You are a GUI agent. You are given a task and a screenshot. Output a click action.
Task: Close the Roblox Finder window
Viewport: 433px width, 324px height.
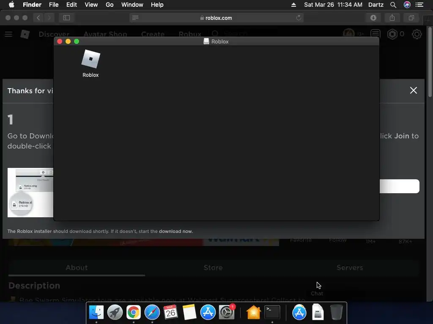pyautogui.click(x=60, y=41)
